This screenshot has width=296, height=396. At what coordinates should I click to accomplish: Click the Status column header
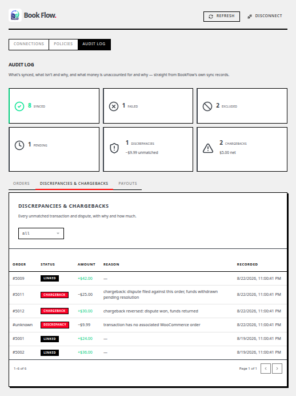tap(47, 264)
